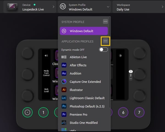This screenshot has width=165, height=132.
Task: Select the Lightroom Classic LrC icon
Action: pos(64,98)
